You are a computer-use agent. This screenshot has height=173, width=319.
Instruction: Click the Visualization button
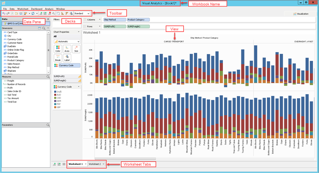tap(301, 14)
